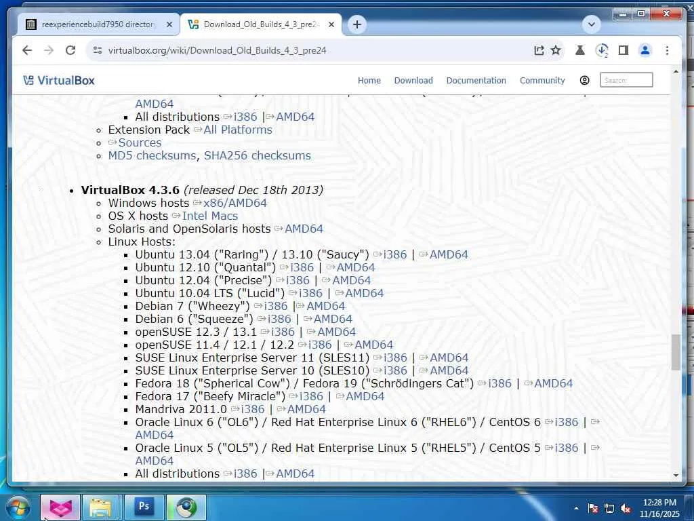Open SHA256 checksums link
This screenshot has width=694, height=521.
point(257,155)
